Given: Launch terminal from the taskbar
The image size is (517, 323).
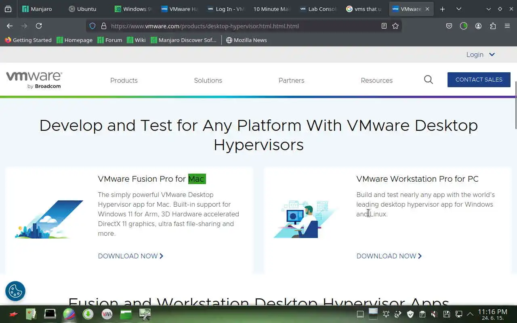Looking at the screenshot, I should point(50,314).
